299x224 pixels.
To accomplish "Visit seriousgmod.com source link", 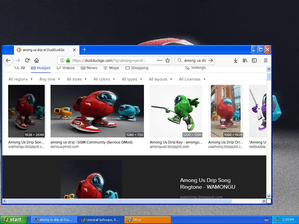I will (65, 147).
